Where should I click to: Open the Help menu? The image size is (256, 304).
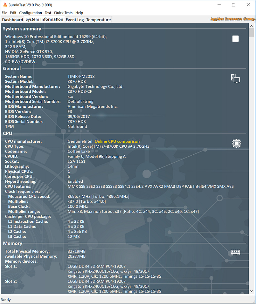pos(79,13)
